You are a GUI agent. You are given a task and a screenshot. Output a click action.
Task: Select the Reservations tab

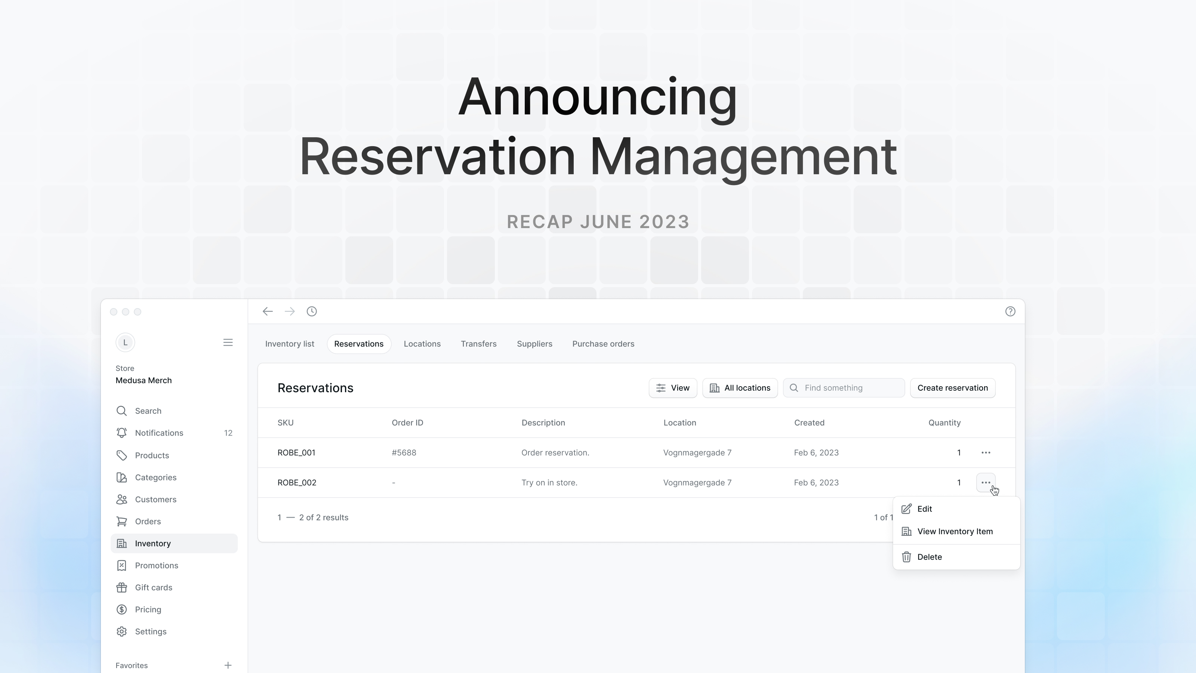(359, 344)
